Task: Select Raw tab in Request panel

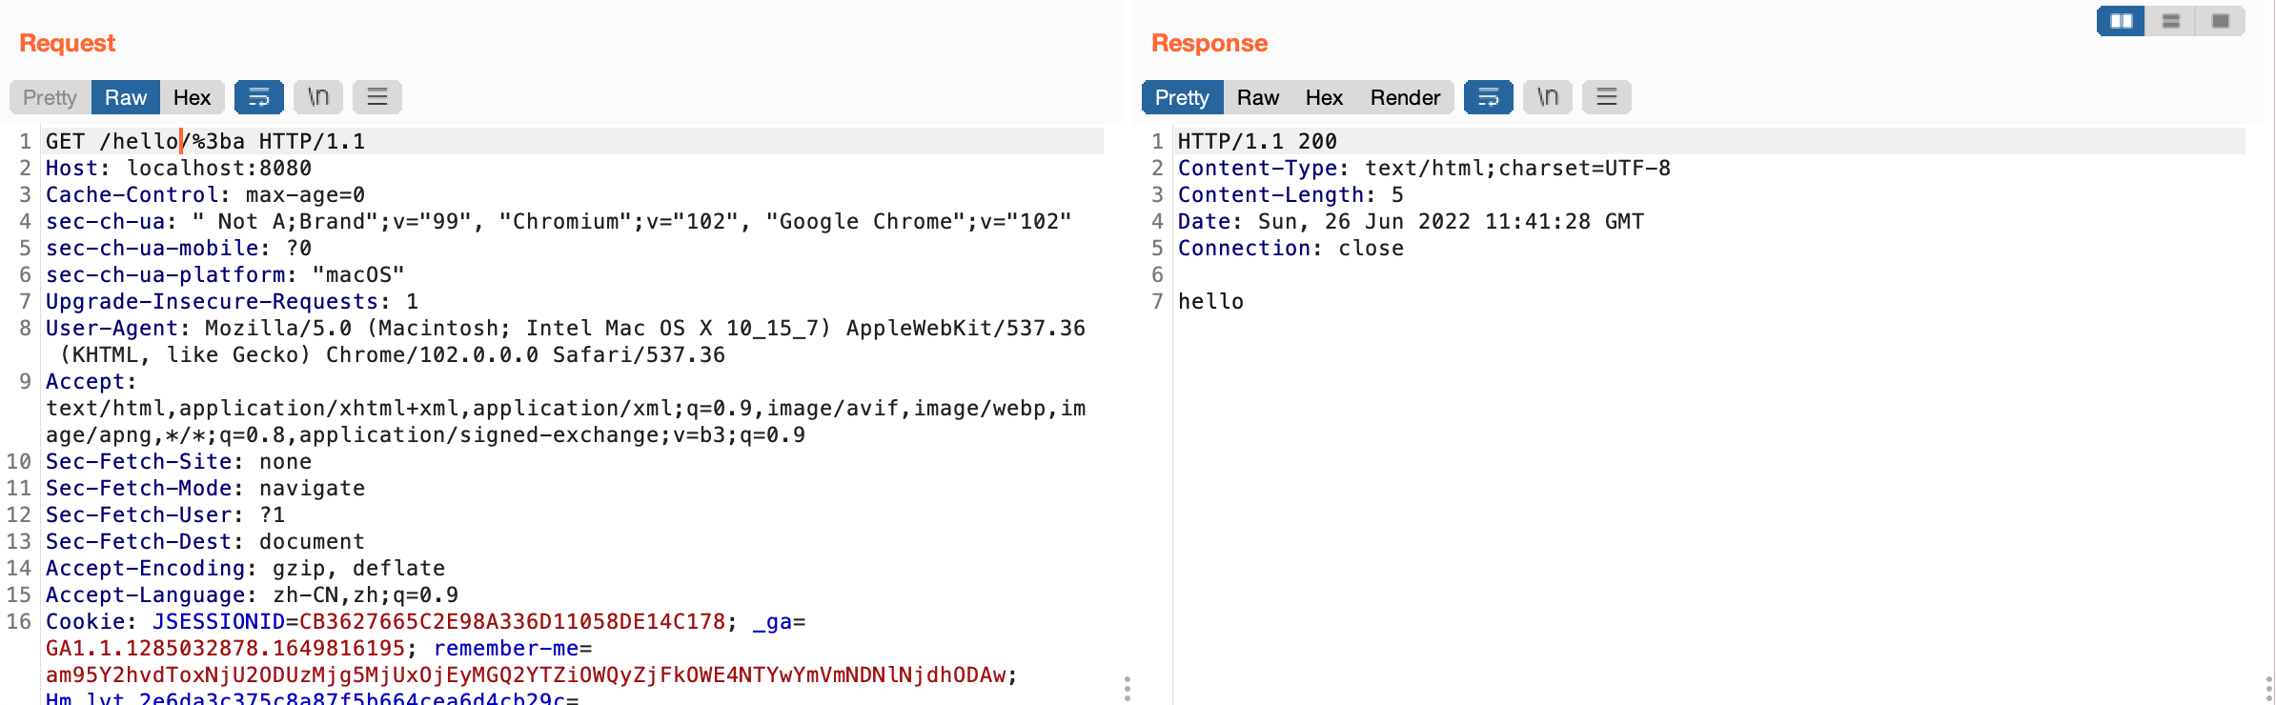Action: [126, 97]
